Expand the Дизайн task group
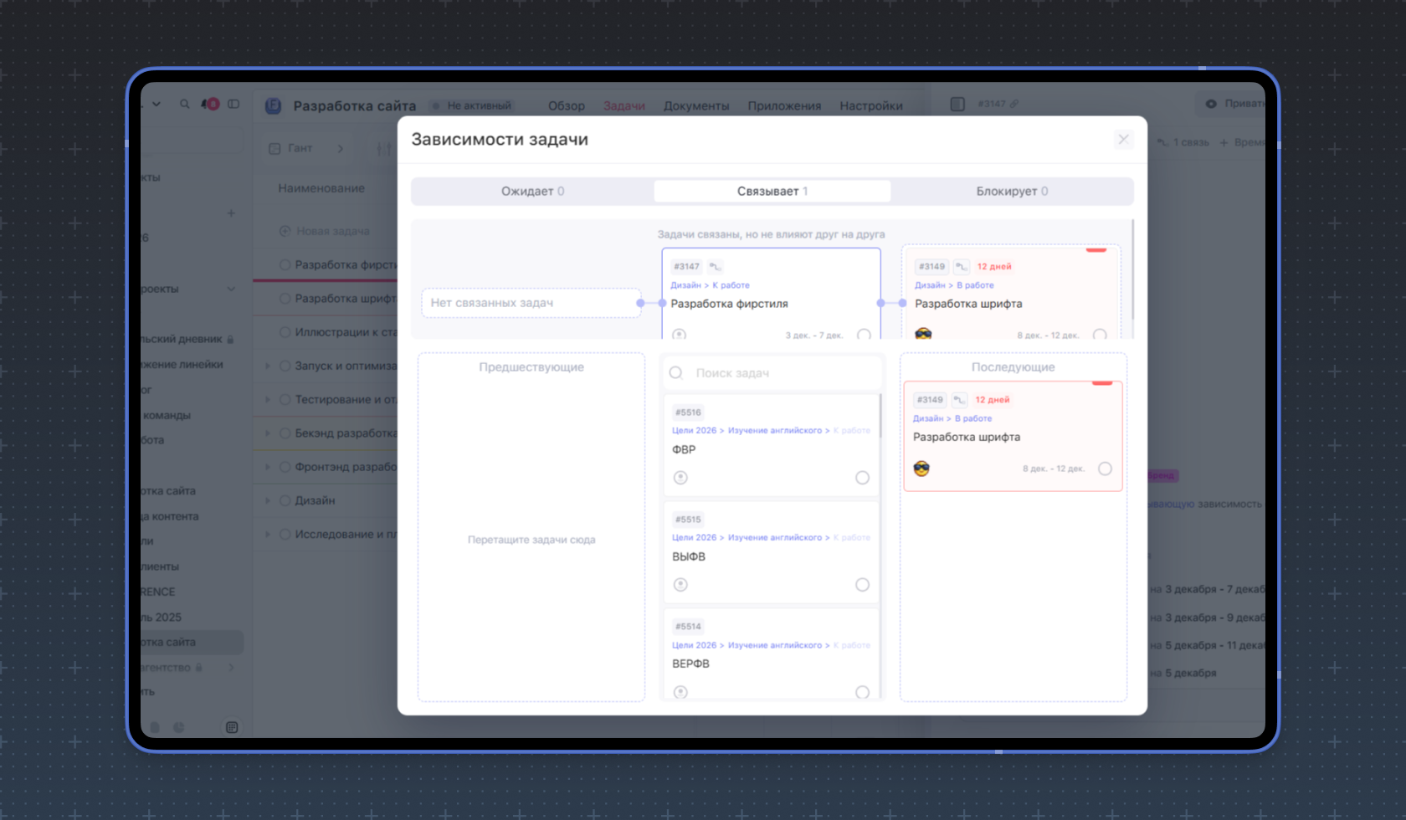Image resolution: width=1406 pixels, height=820 pixels. 268,500
